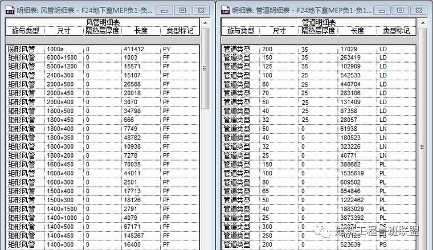The image size is (433, 250).
Task: Select the 6000×1500 duct size cell
Action: point(63,58)
